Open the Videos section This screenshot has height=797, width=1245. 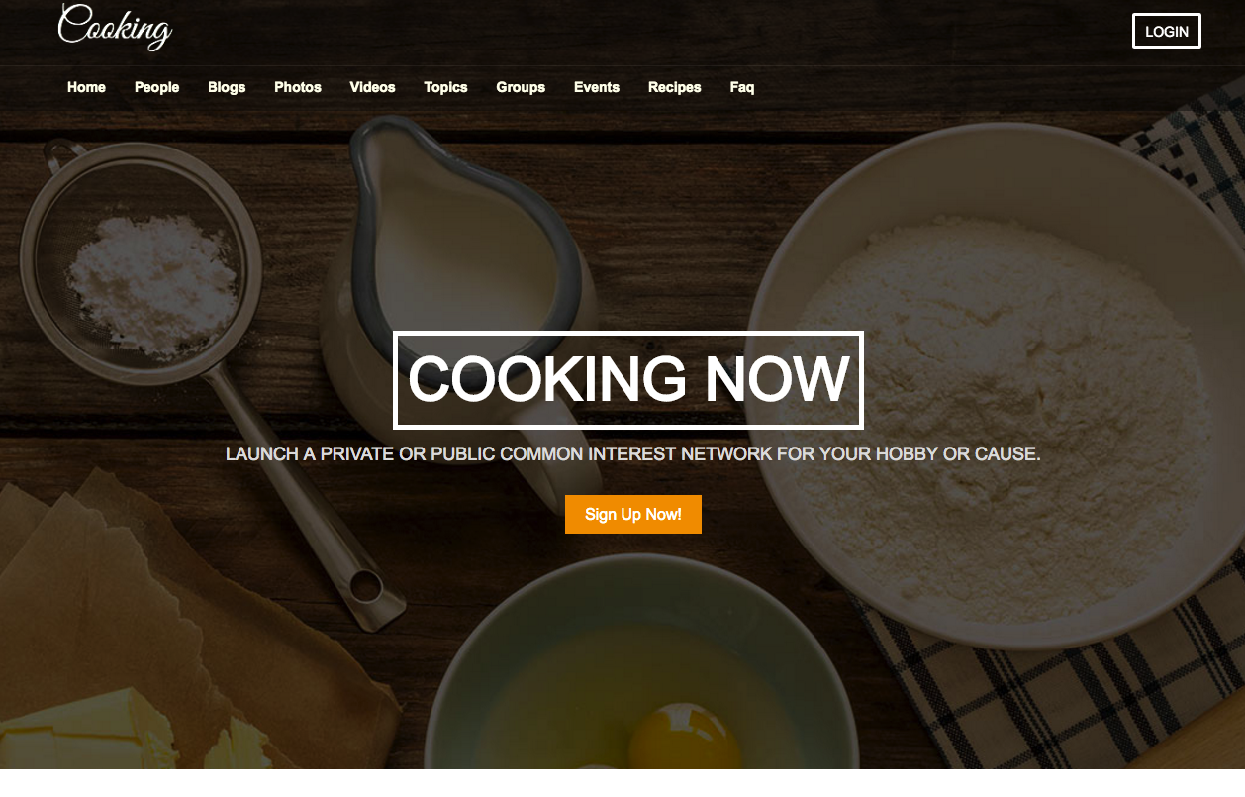[372, 87]
